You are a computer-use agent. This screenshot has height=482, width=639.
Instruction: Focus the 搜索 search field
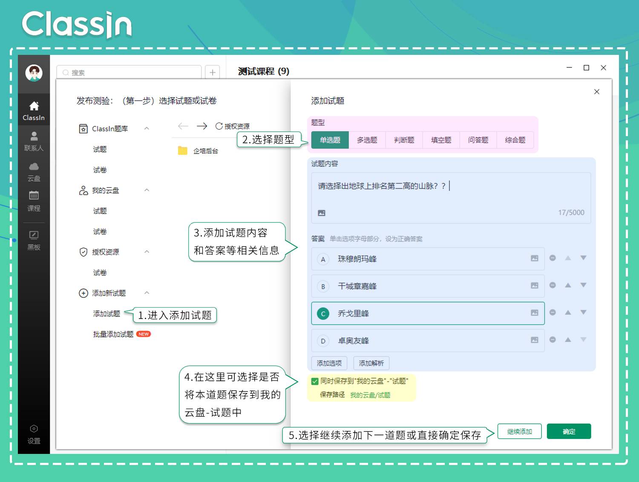[x=129, y=72]
